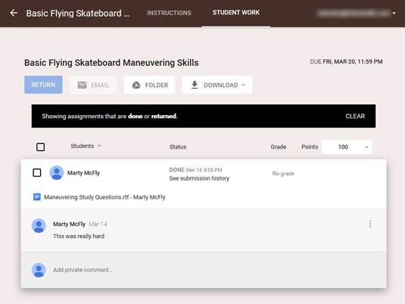Open the Drive FOLDER button
The image size is (405, 304).
click(149, 85)
